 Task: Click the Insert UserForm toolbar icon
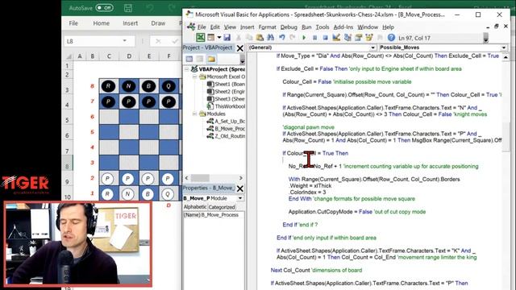coord(211,38)
